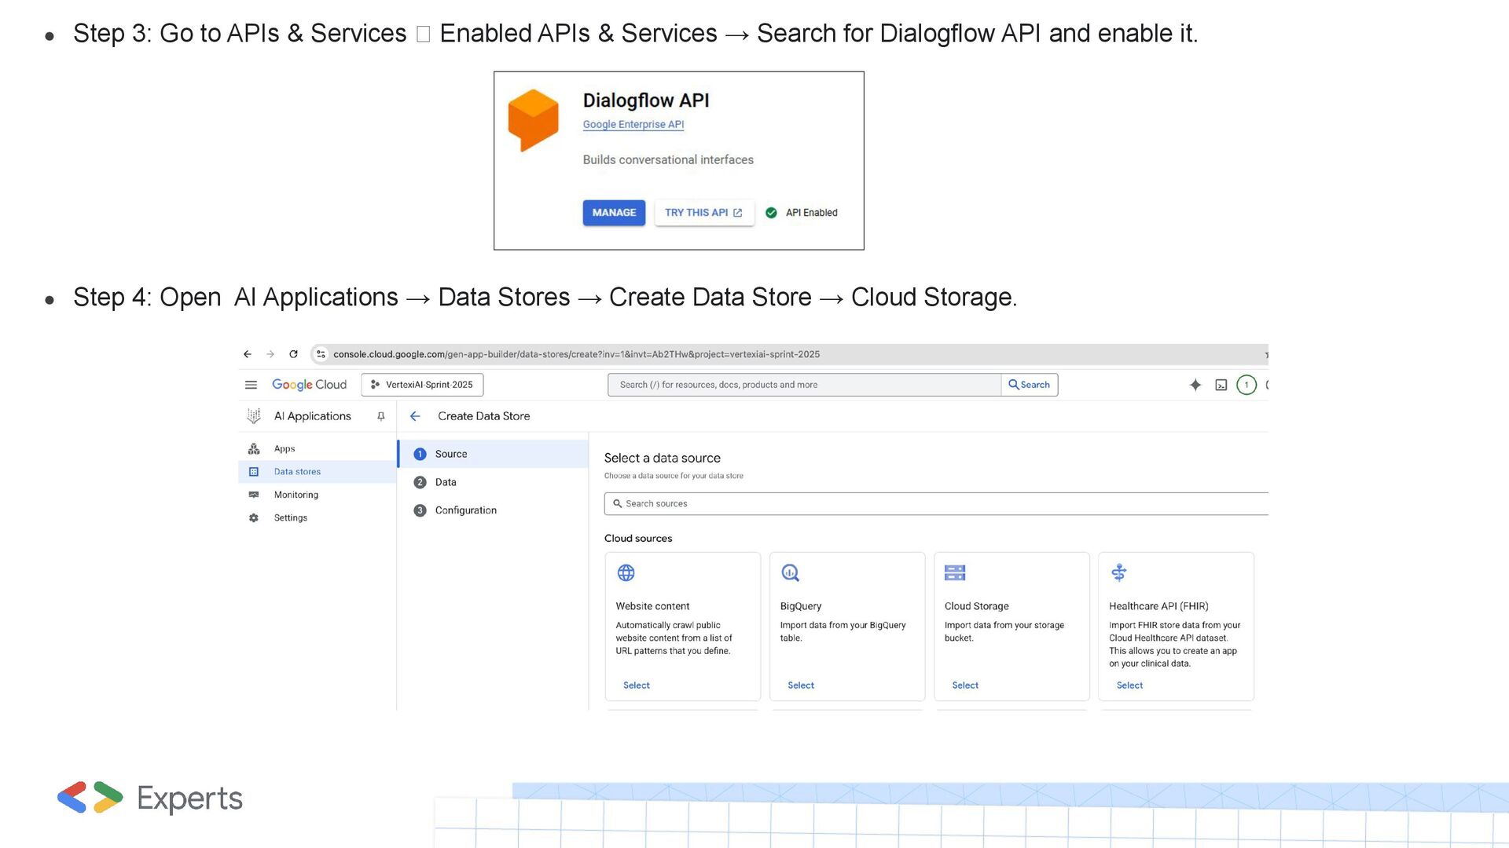Open the hamburger navigation menu
The image size is (1509, 848).
[x=251, y=385]
